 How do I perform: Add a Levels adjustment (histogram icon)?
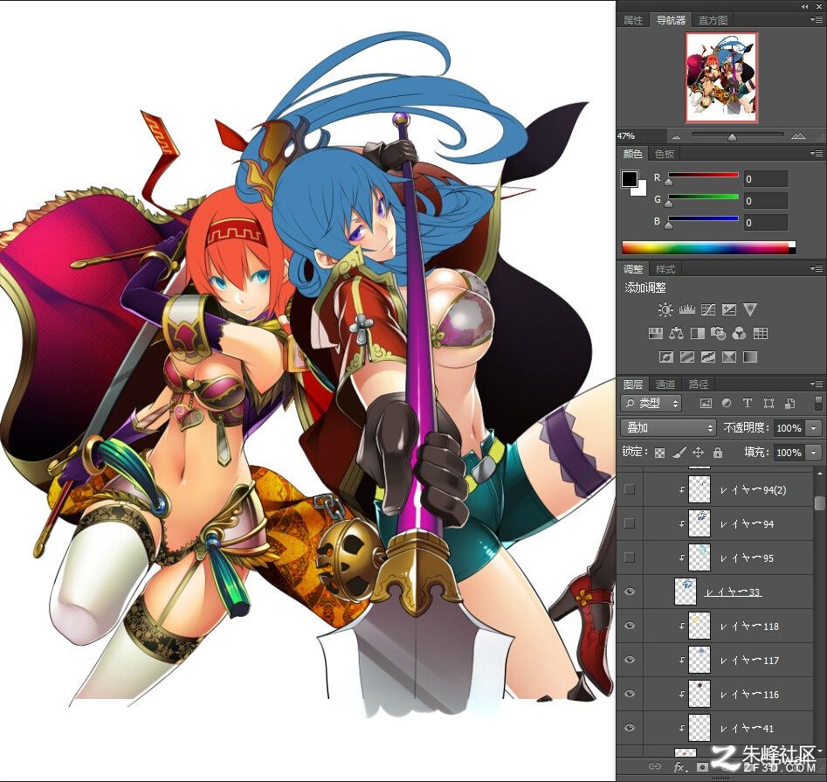(x=686, y=309)
